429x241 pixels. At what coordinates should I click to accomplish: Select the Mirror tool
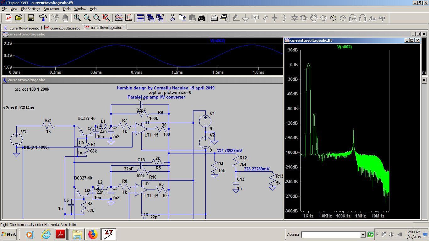click(x=362, y=18)
